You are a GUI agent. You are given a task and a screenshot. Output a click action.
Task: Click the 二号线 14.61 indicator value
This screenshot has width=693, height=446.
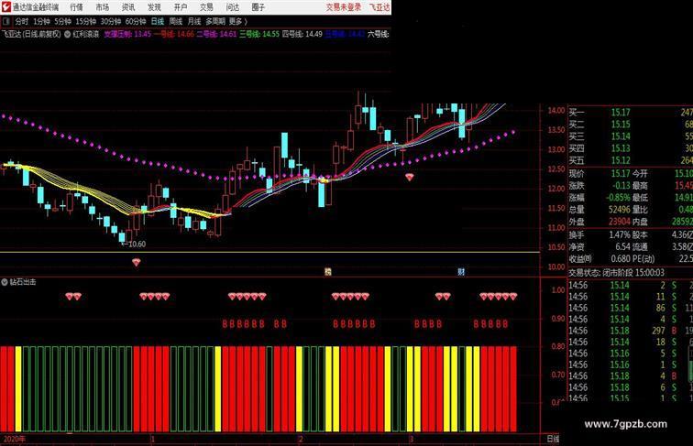pyautogui.click(x=216, y=34)
